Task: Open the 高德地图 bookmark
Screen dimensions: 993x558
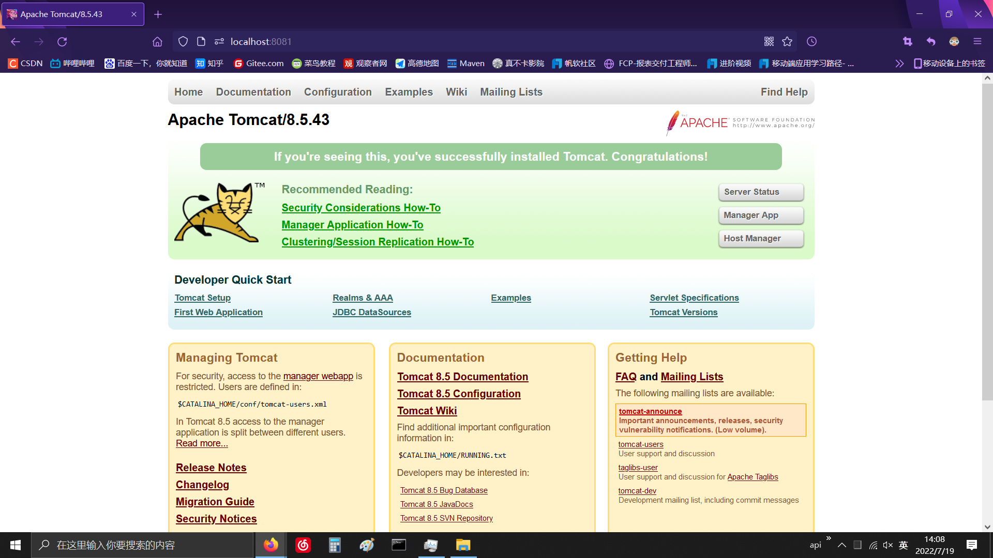Action: pos(417,63)
